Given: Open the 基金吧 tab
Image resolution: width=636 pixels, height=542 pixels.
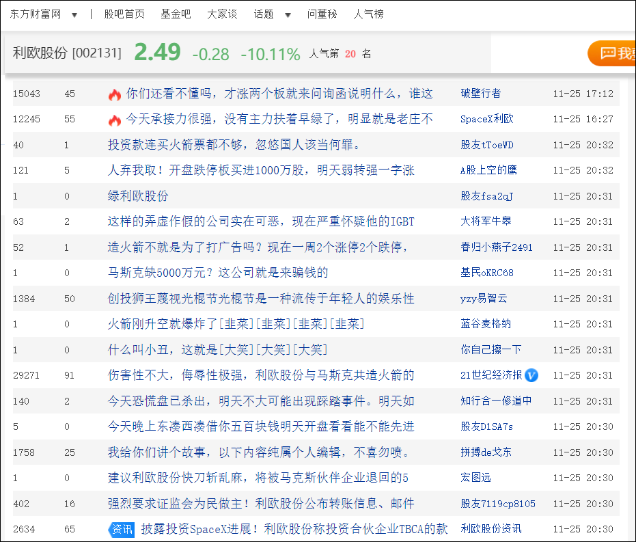Looking at the screenshot, I should [x=176, y=14].
